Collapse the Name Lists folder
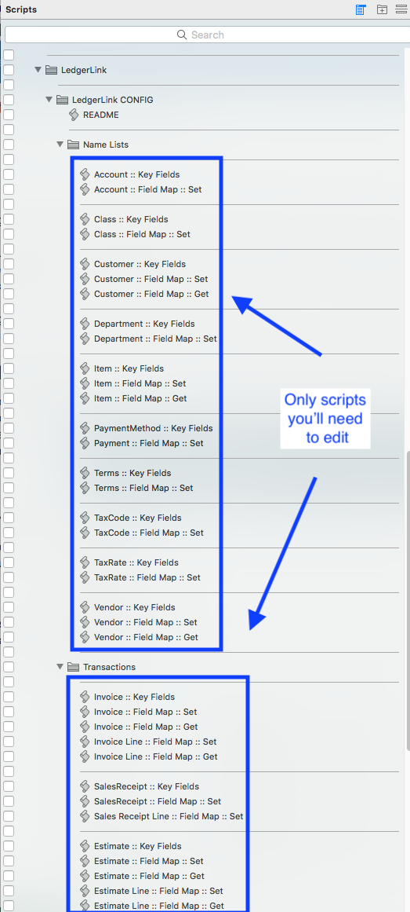Viewport: 410px width, 912px height. [60, 145]
